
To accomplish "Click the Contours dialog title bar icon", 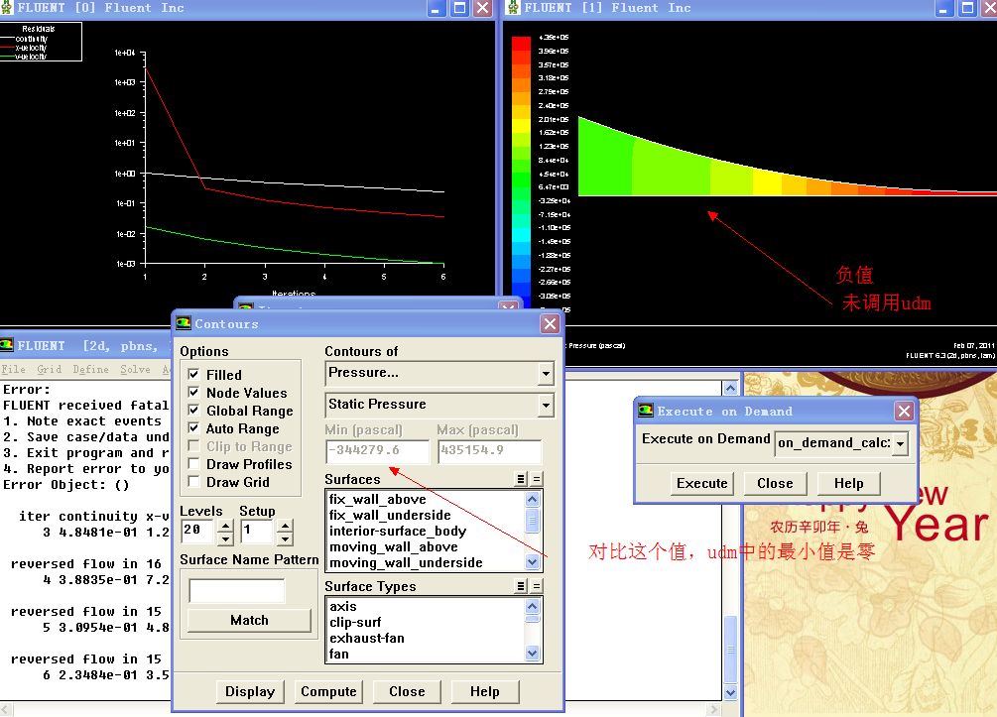I will tap(184, 323).
